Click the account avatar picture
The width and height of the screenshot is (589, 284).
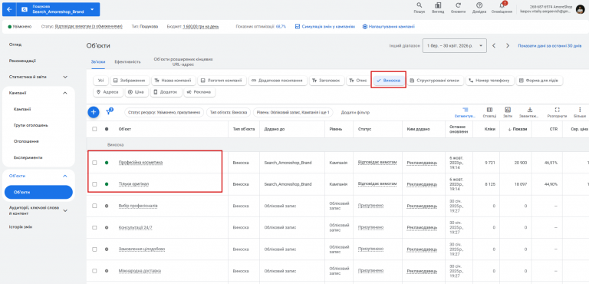(580, 9)
